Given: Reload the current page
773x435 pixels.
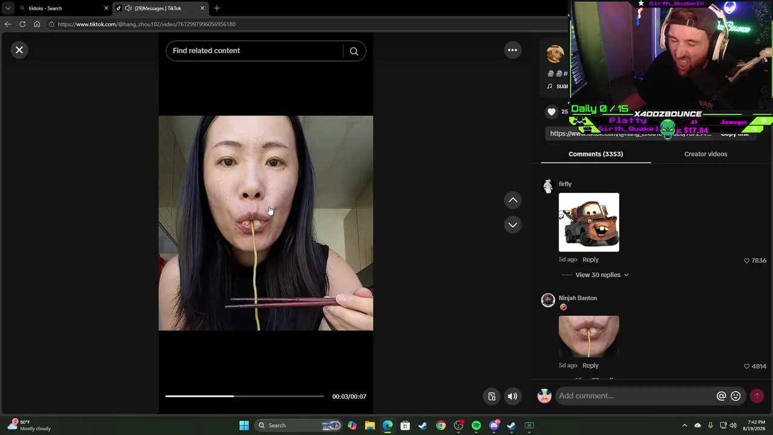Looking at the screenshot, I should coord(22,24).
